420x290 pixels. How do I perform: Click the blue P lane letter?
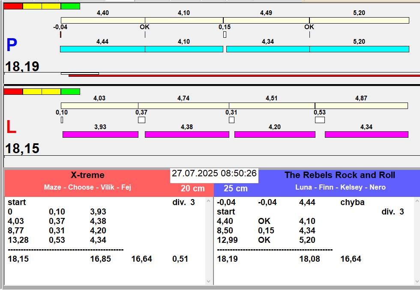click(x=12, y=45)
